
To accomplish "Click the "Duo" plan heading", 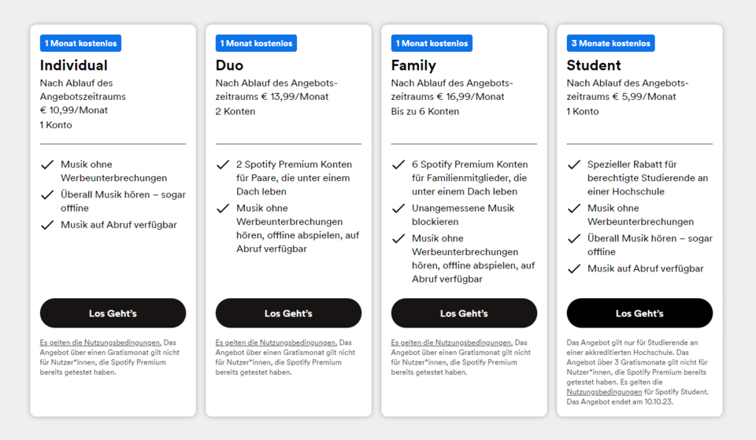I will point(230,65).
